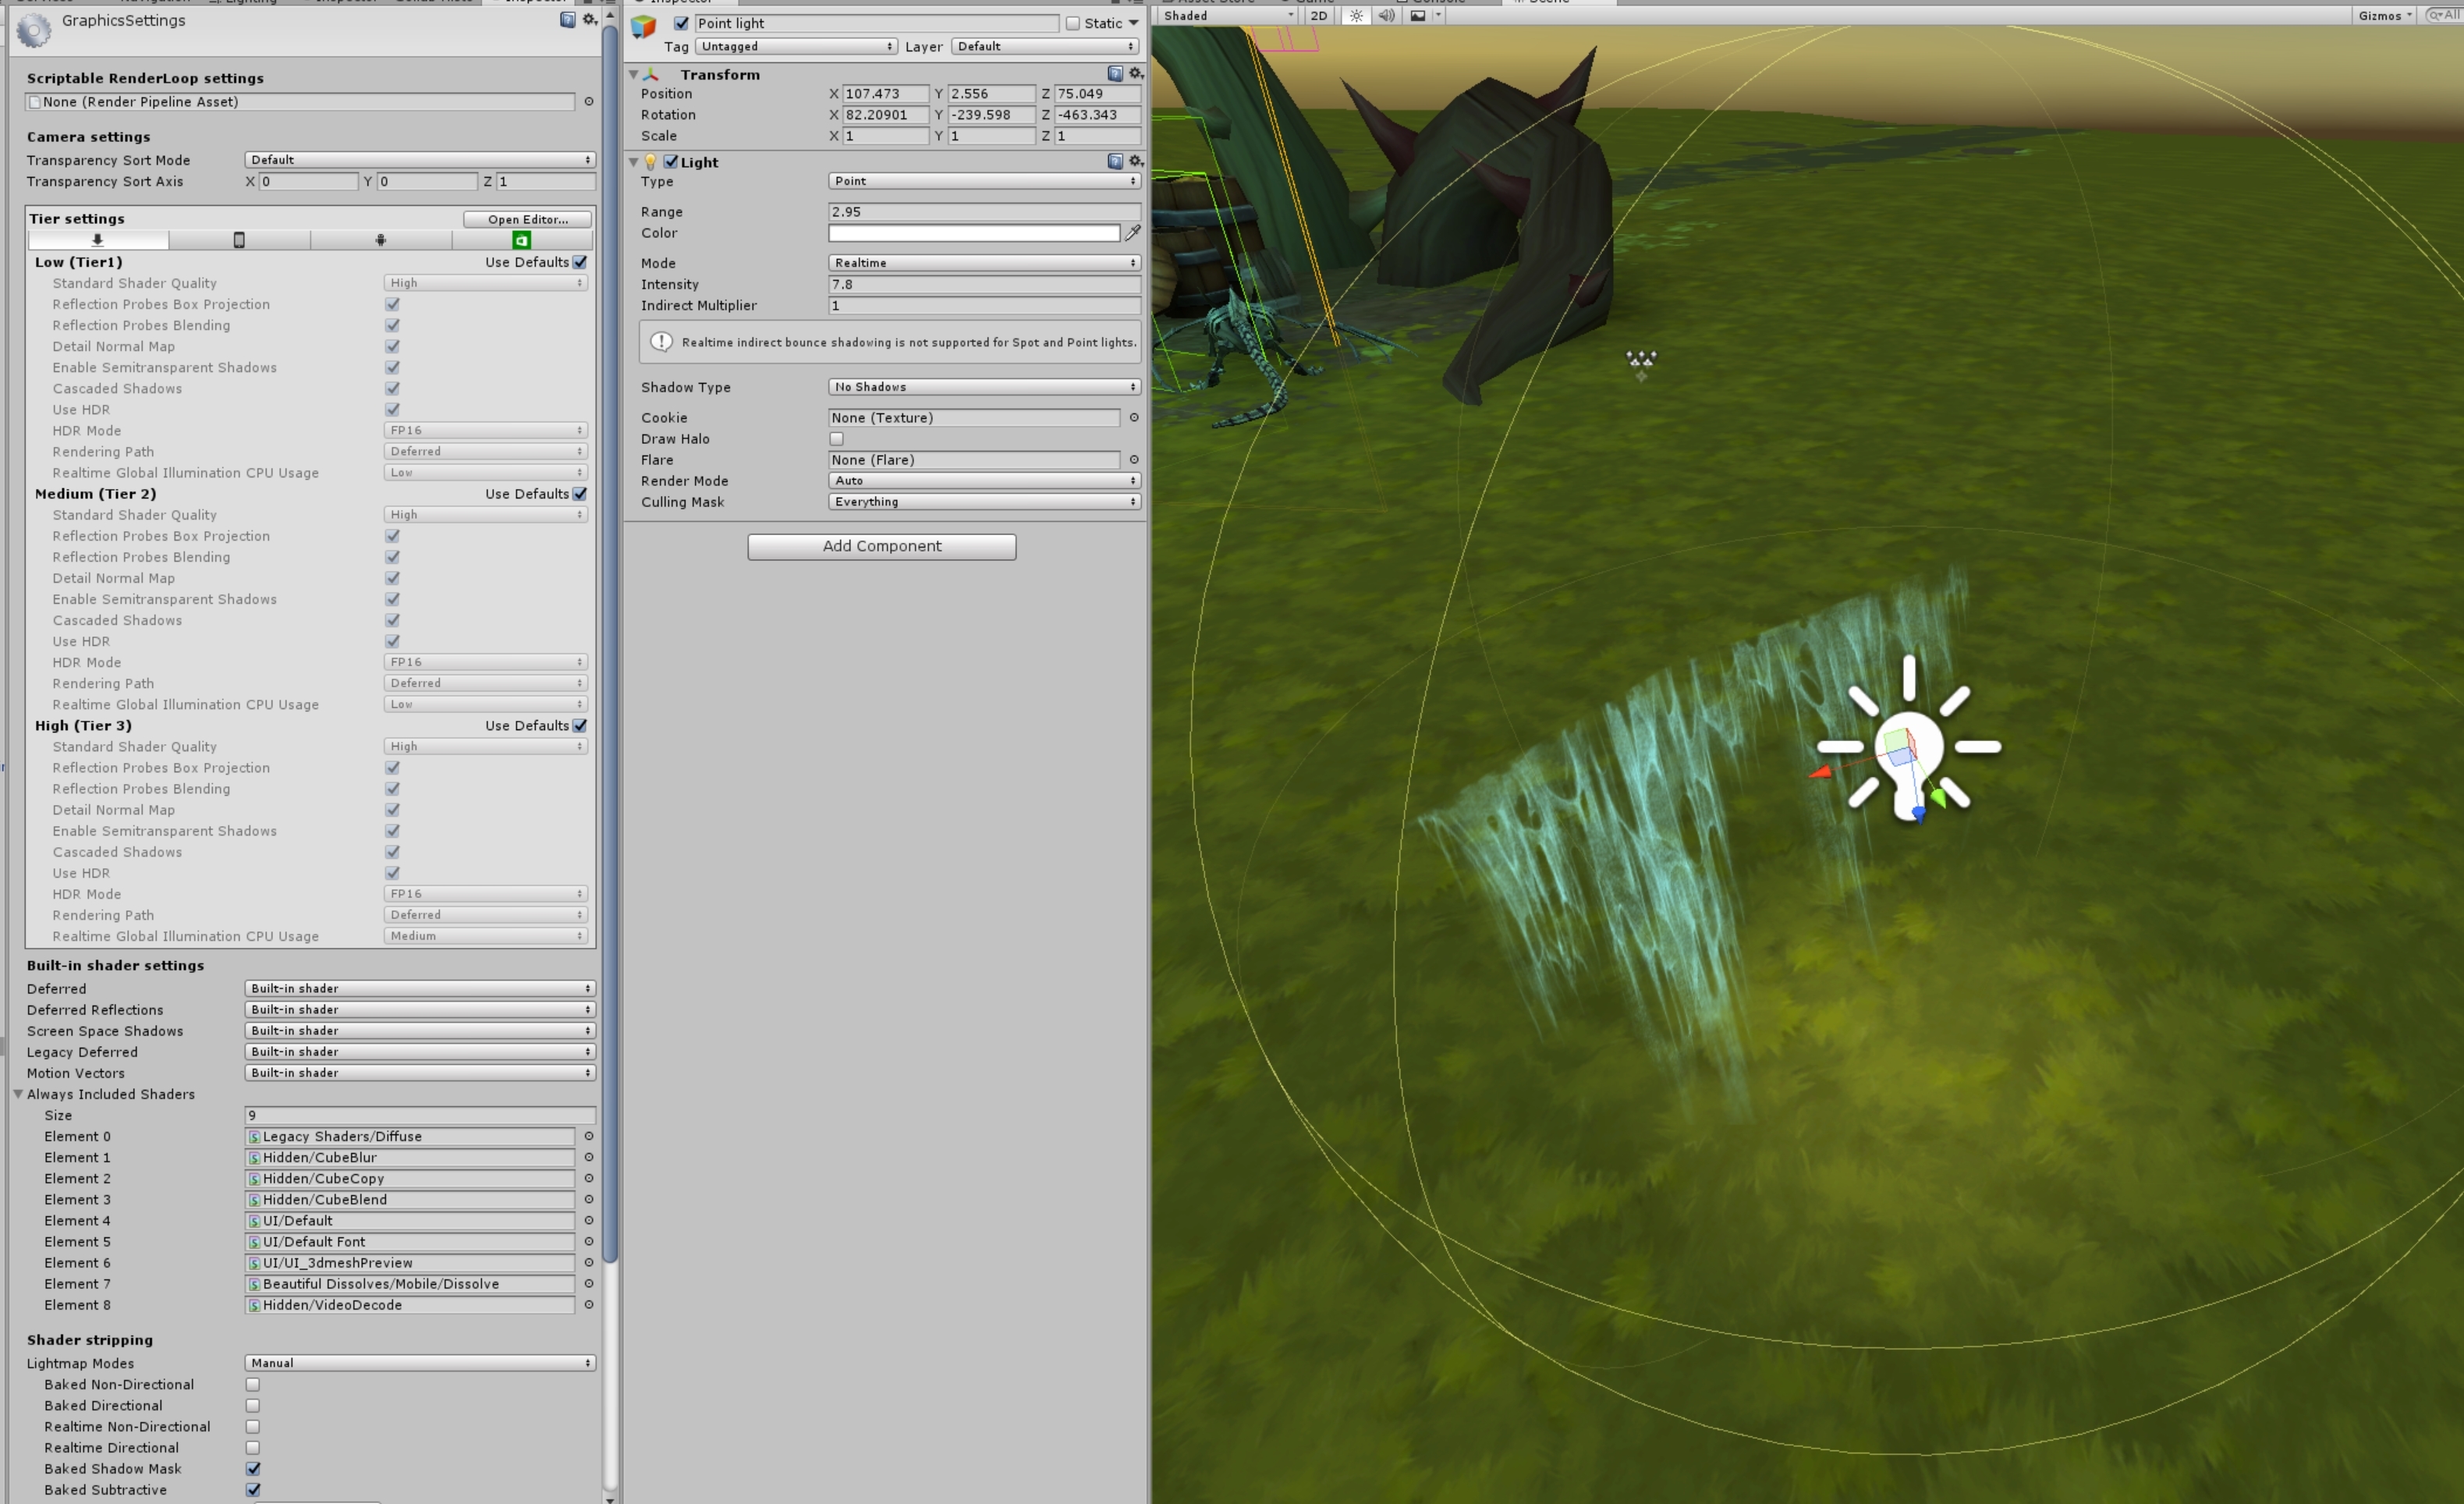Click the color eyedropper picker icon
2464x1504 pixels.
tap(1132, 233)
